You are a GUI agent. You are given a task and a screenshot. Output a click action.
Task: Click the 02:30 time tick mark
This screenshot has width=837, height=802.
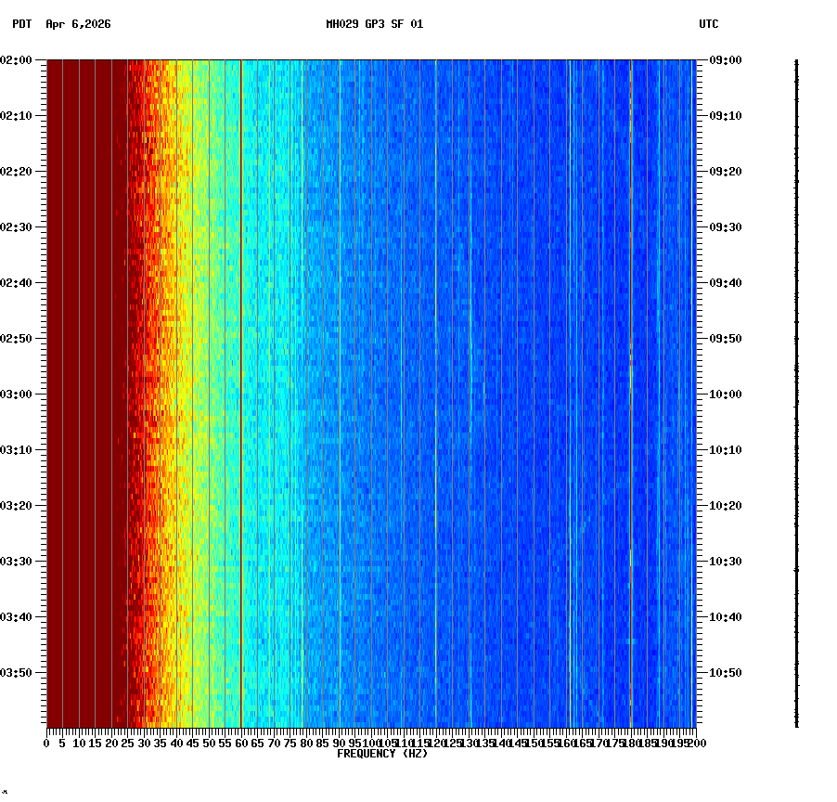39,226
